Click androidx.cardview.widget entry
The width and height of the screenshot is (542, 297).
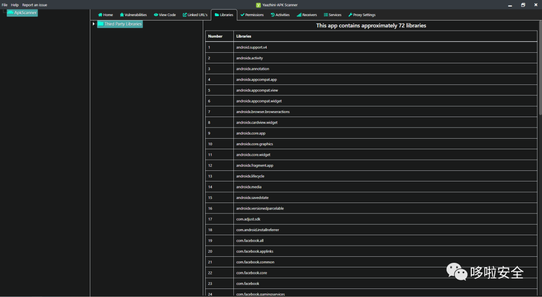pos(257,123)
